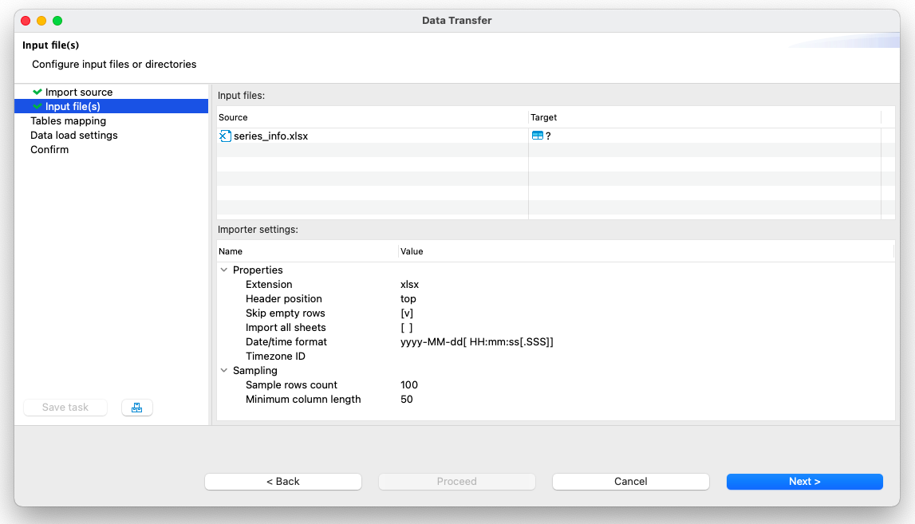The height and width of the screenshot is (524, 915).
Task: Click the Cancel button
Action: tap(630, 481)
